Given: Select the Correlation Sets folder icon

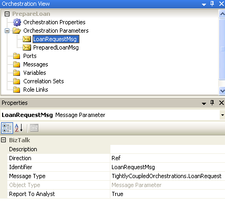Looking at the screenshot, I should click(17, 81).
